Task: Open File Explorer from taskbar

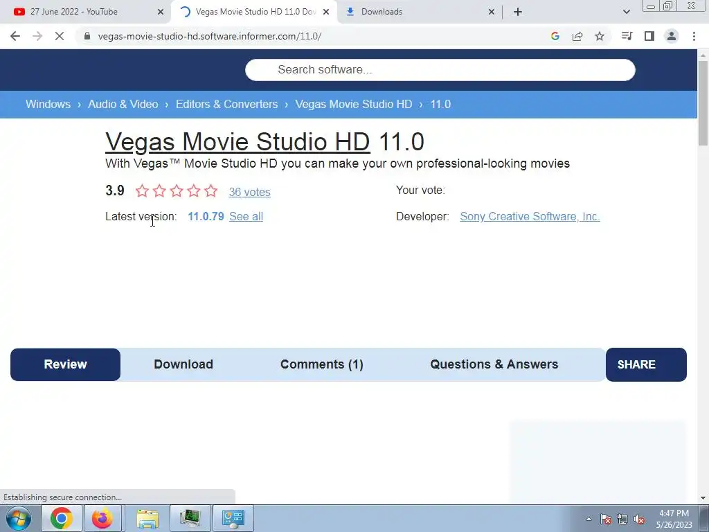Action: pyautogui.click(x=147, y=518)
